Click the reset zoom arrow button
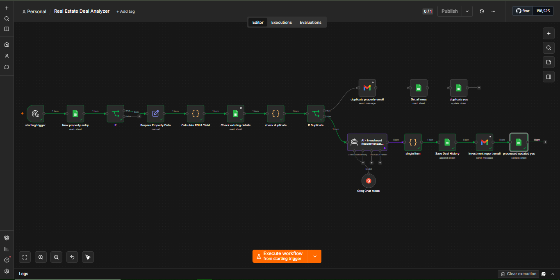 [72, 257]
